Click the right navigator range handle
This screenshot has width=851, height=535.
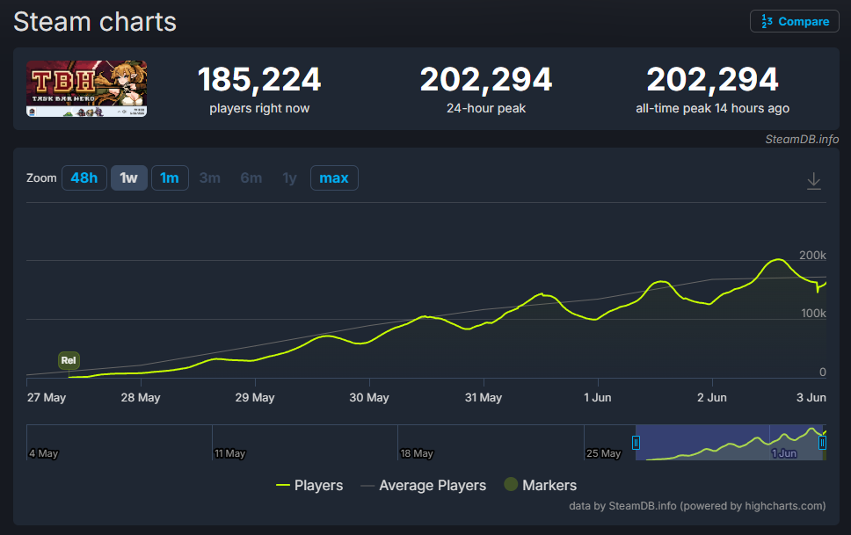point(822,443)
